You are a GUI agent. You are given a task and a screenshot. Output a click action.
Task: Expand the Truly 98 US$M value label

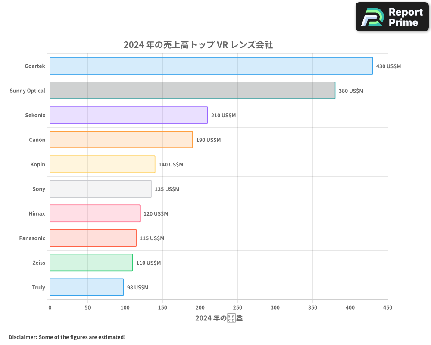click(137, 287)
